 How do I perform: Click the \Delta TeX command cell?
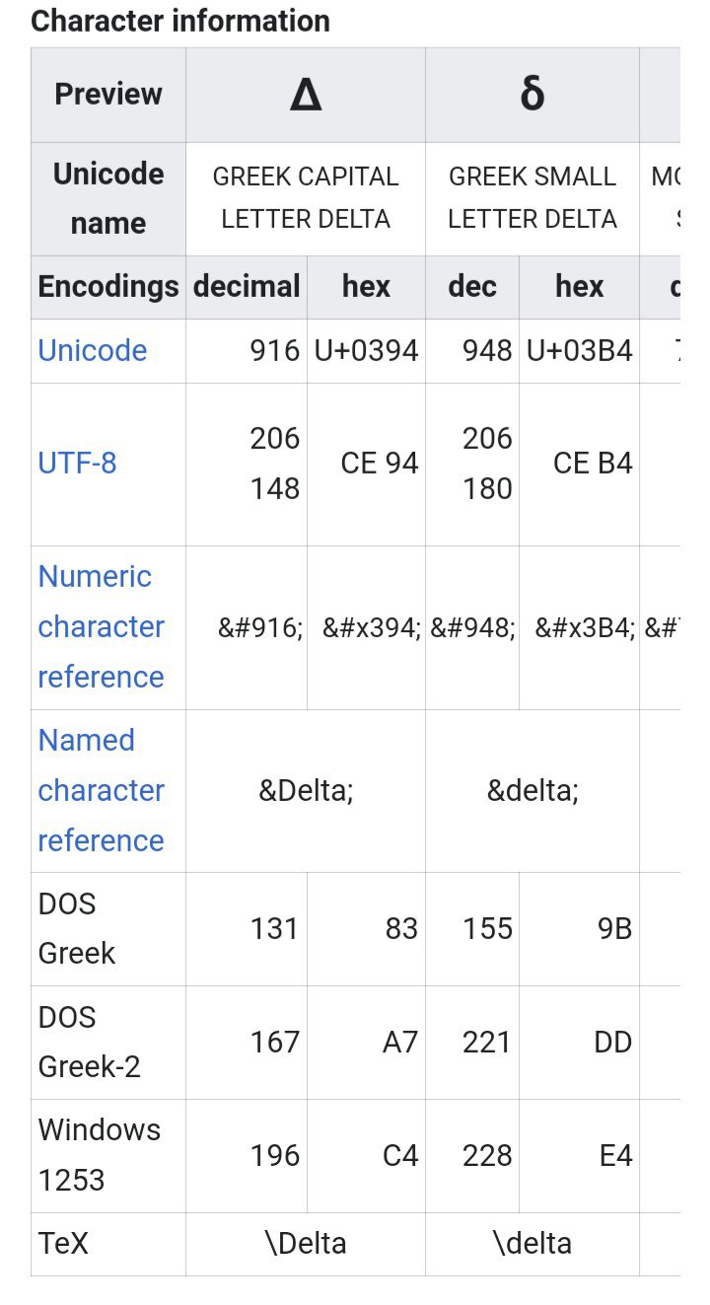pos(306,1243)
